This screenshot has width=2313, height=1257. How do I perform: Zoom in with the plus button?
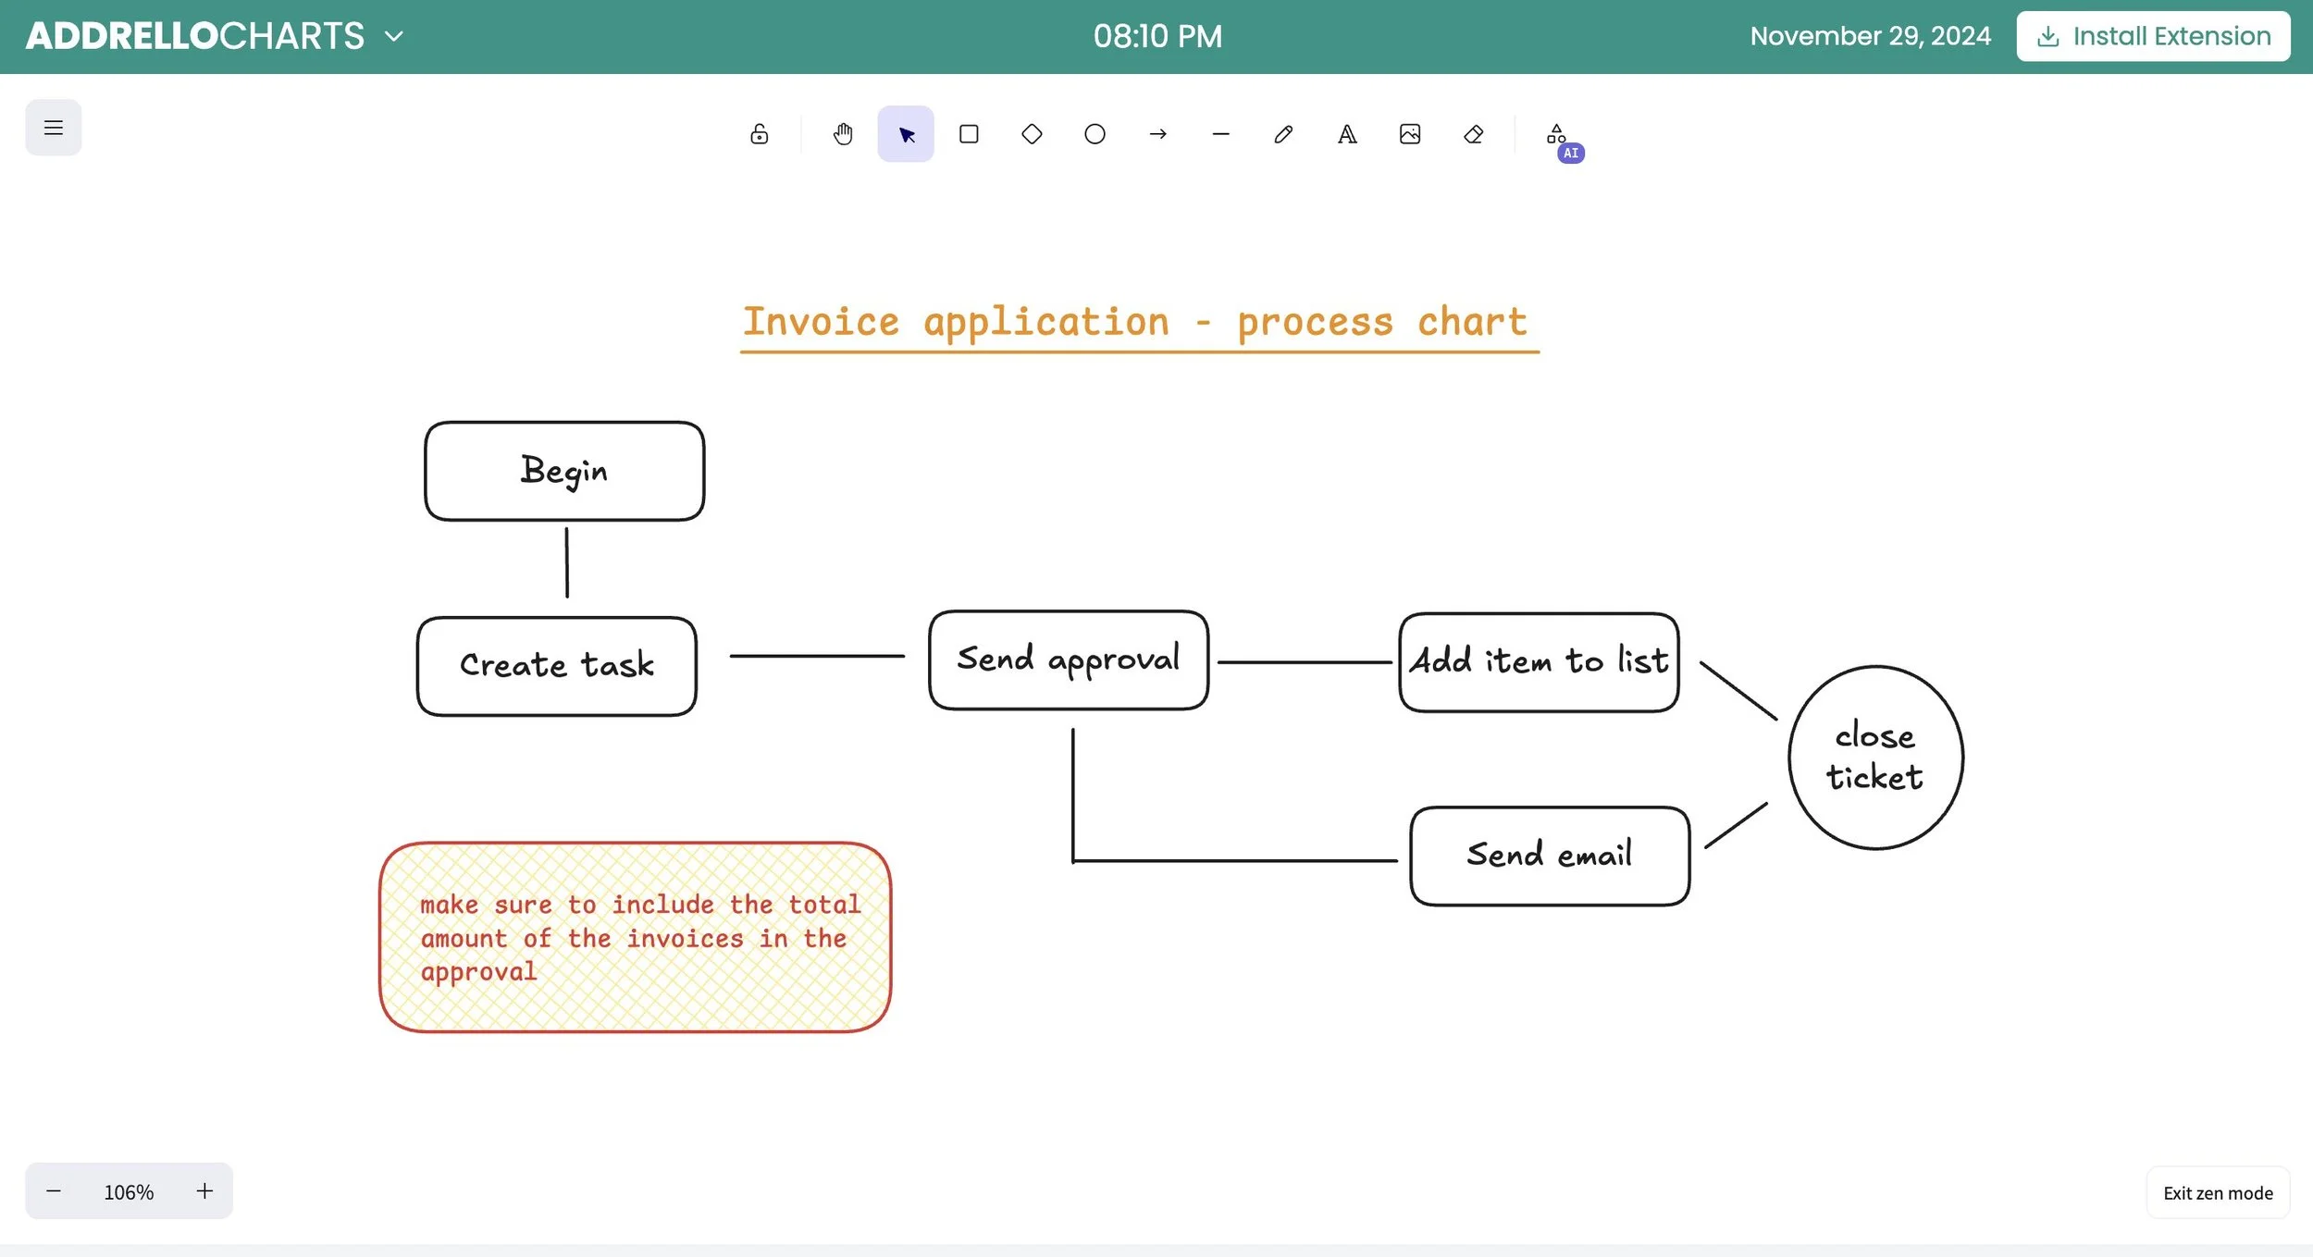pyautogui.click(x=204, y=1190)
